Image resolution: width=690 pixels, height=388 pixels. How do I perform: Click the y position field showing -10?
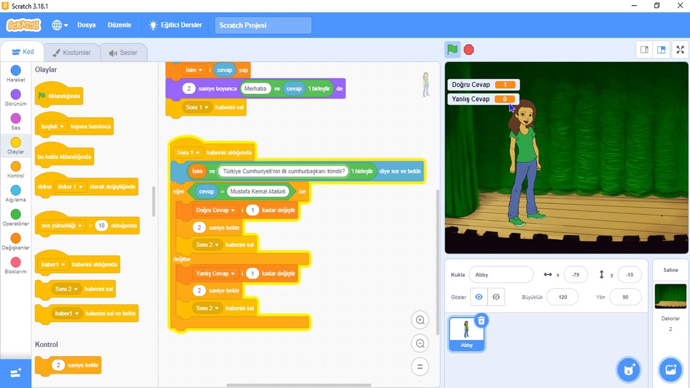click(x=630, y=274)
